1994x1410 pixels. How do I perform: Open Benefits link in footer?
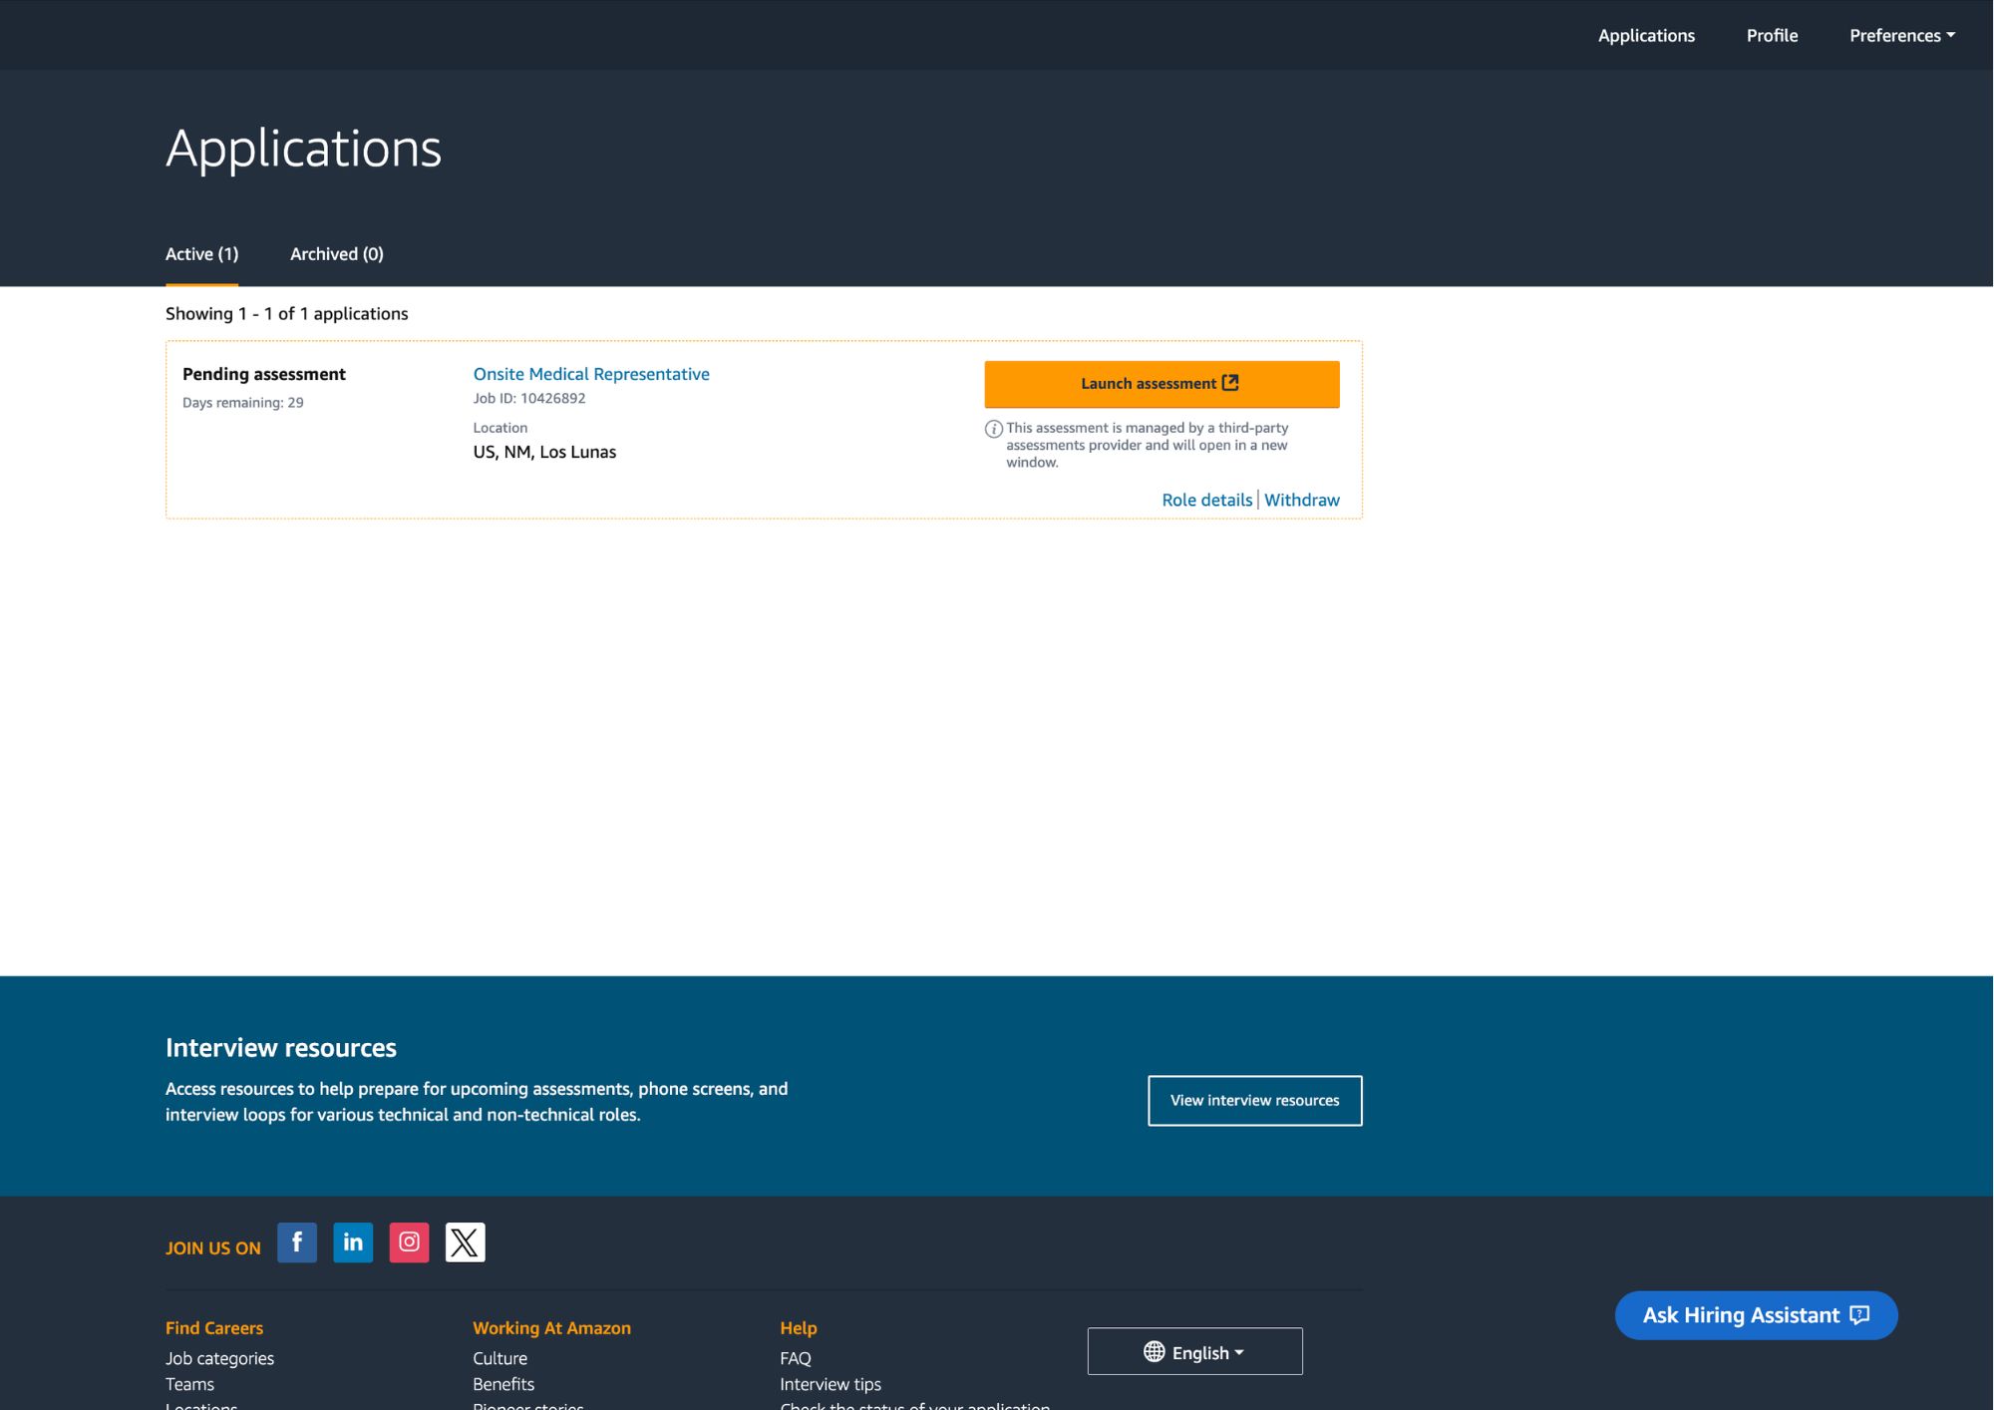503,1384
